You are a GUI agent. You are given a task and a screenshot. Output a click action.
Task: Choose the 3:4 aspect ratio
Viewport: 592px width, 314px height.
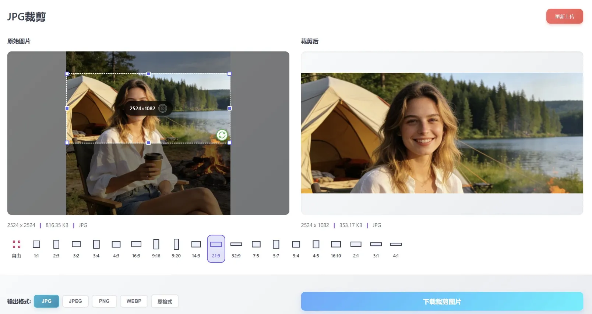(96, 249)
